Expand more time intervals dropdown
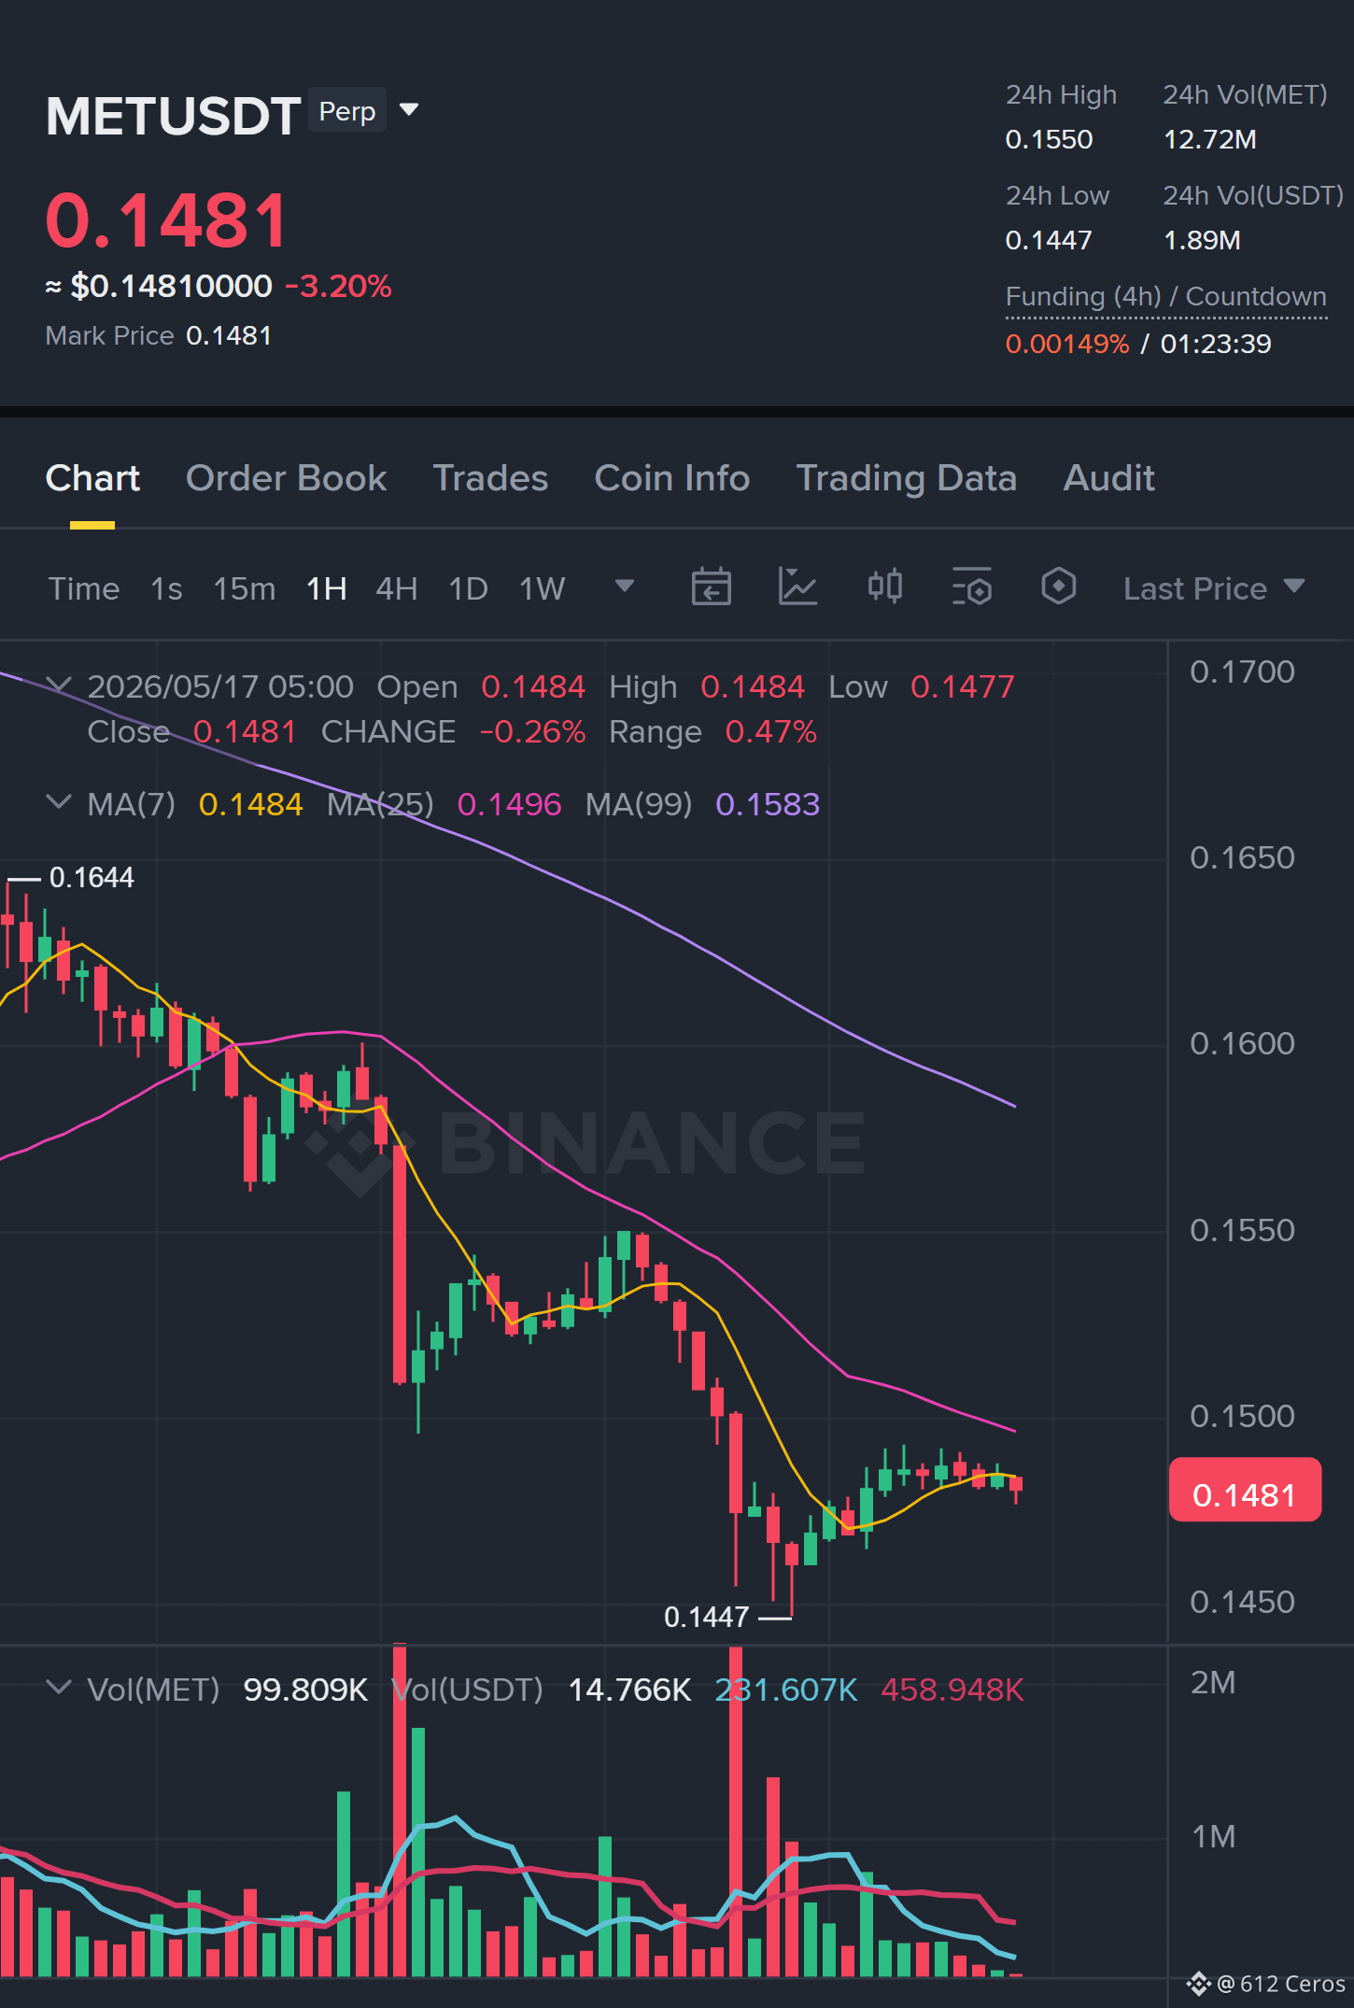The width and height of the screenshot is (1354, 2008). (625, 587)
